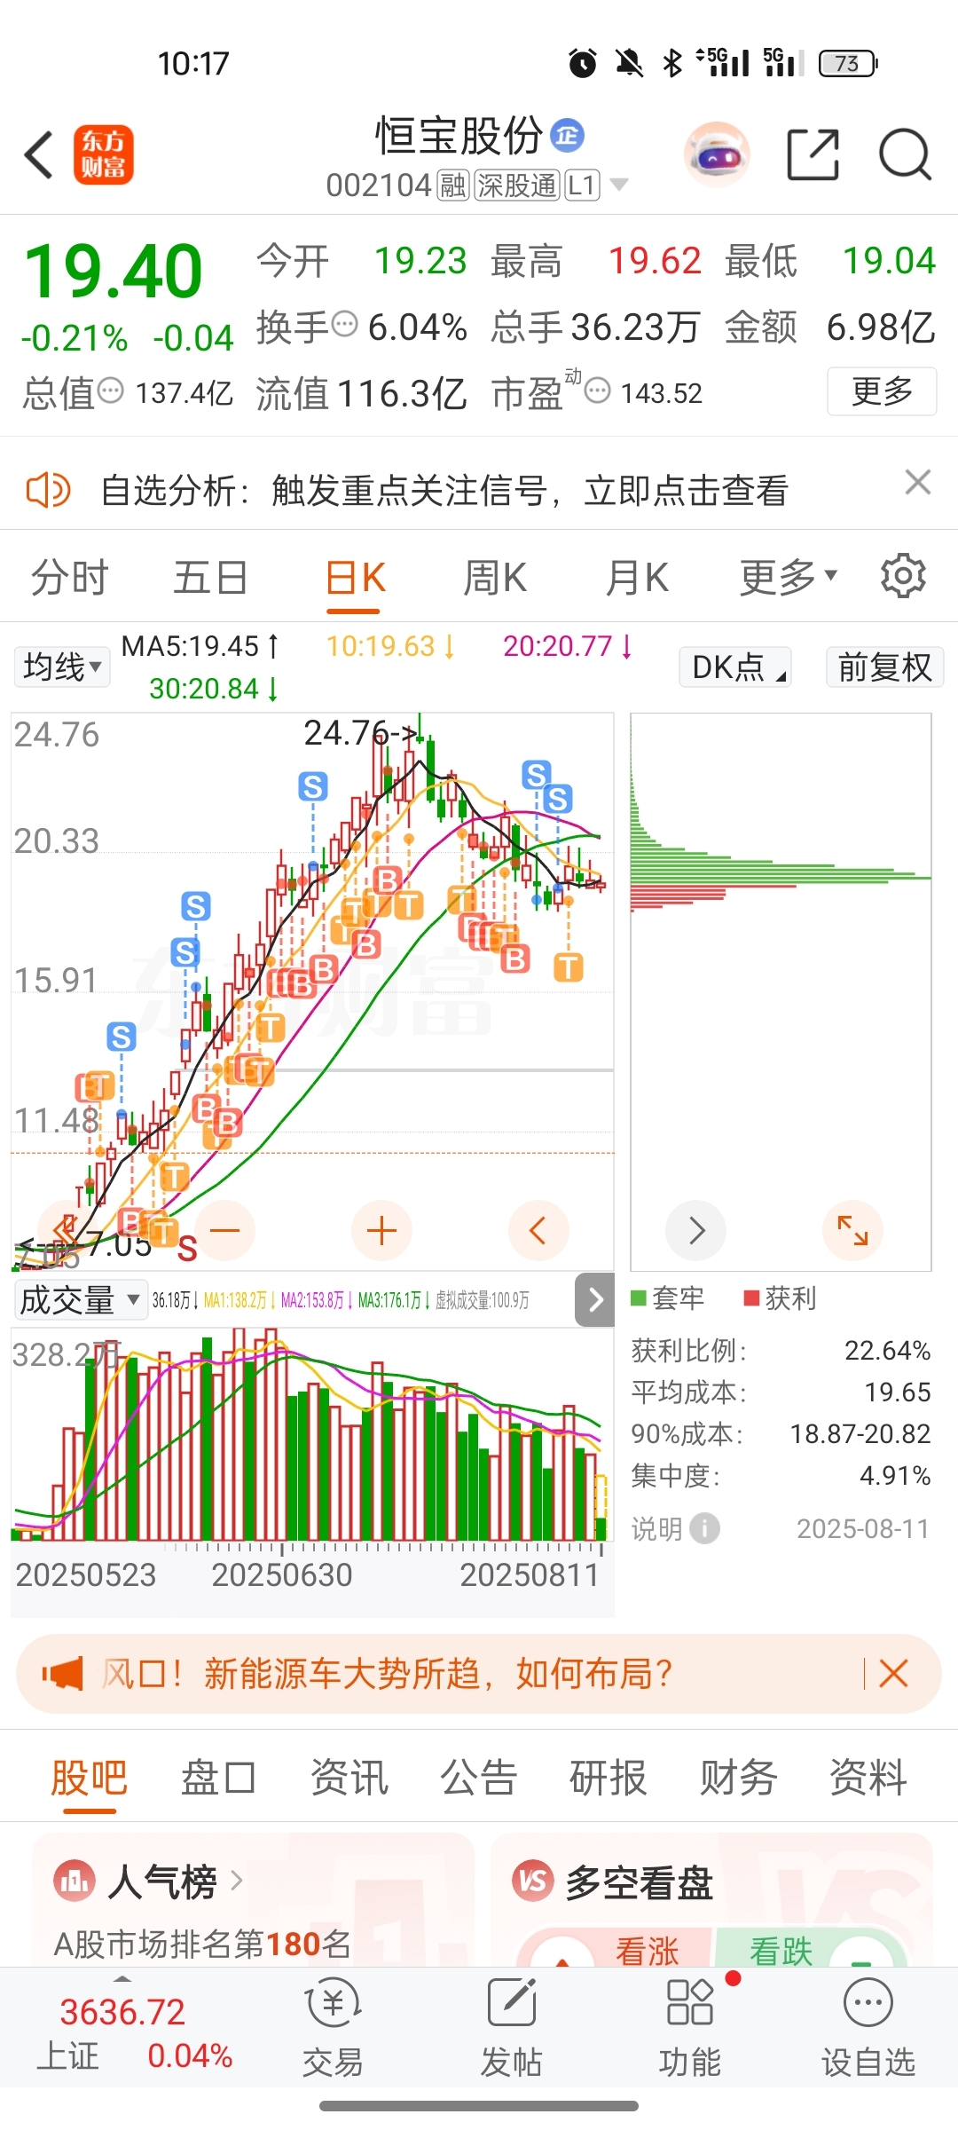Open 交易 trade icon in bottom bar
The width and height of the screenshot is (958, 2130).
tap(333, 2029)
